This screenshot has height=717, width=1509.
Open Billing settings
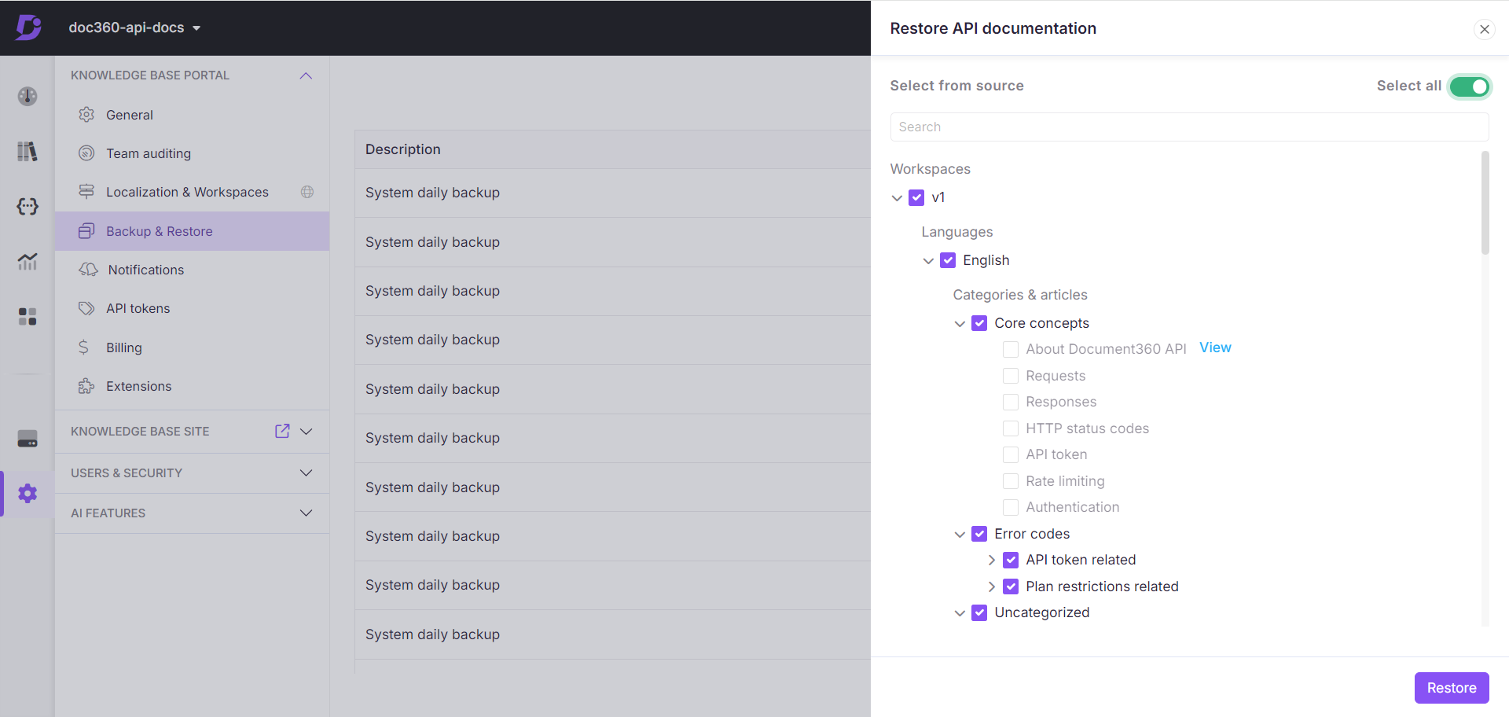(193, 347)
